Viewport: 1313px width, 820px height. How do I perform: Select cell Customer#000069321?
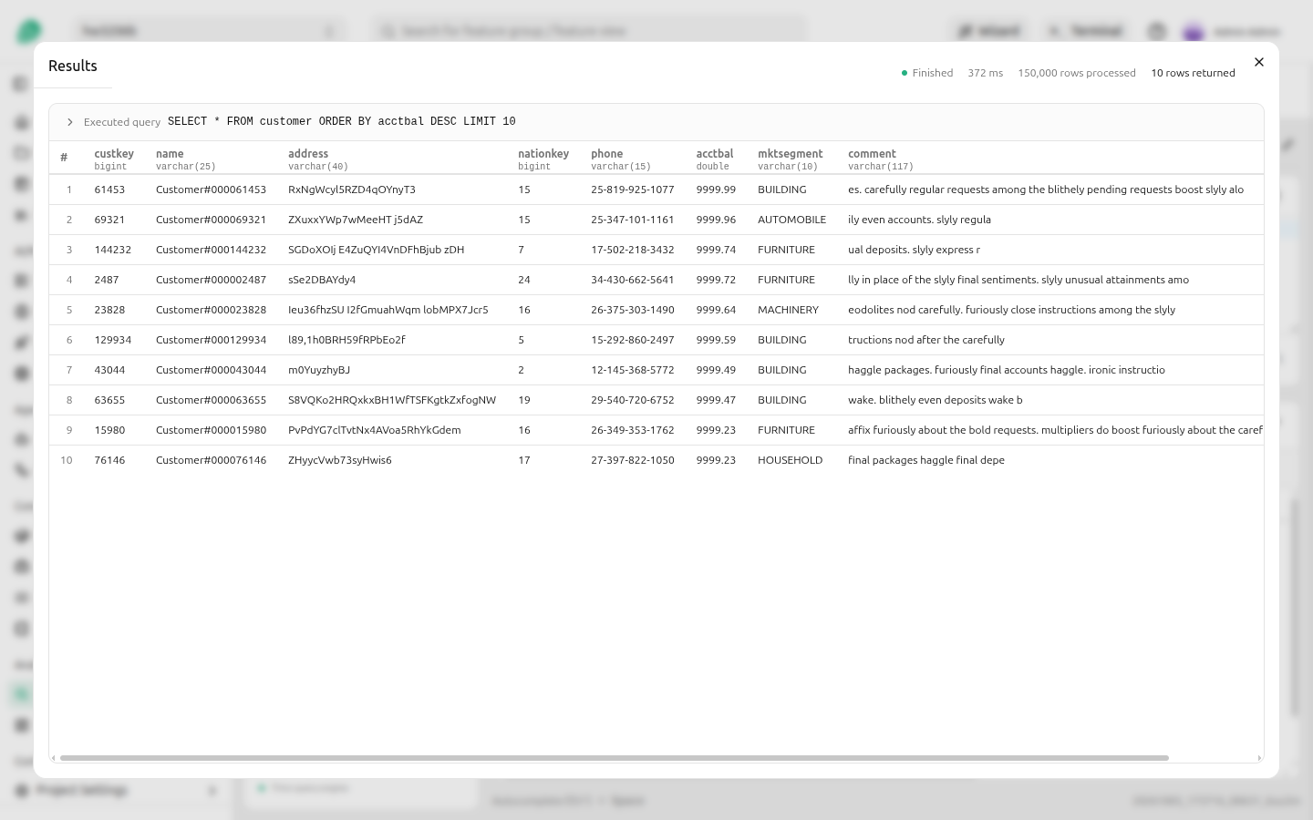pyautogui.click(x=211, y=220)
